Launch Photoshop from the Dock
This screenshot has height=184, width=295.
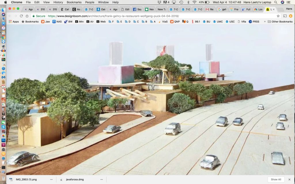[3, 140]
